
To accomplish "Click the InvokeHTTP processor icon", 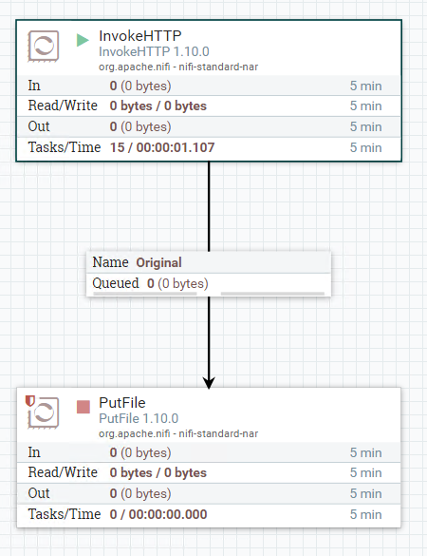I will (44, 47).
